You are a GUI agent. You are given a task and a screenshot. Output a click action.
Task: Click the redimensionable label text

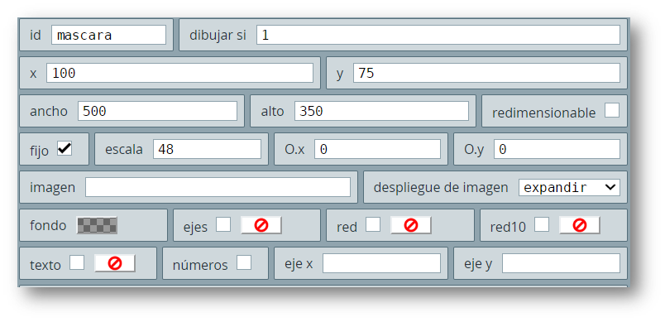pos(543,113)
